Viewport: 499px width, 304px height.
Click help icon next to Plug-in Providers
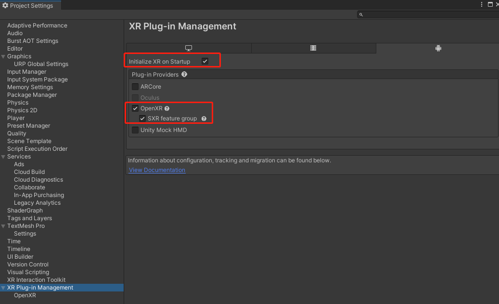coord(184,75)
